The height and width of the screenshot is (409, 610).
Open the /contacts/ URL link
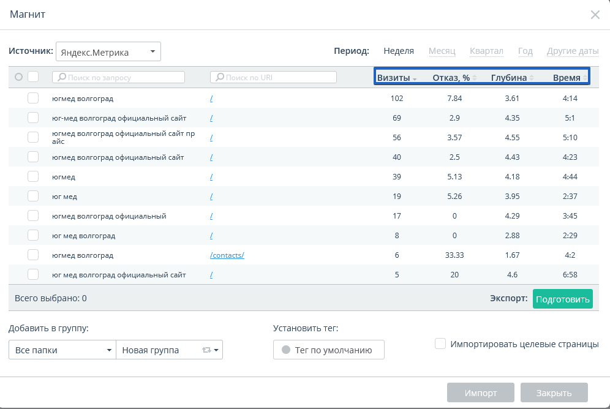point(227,255)
